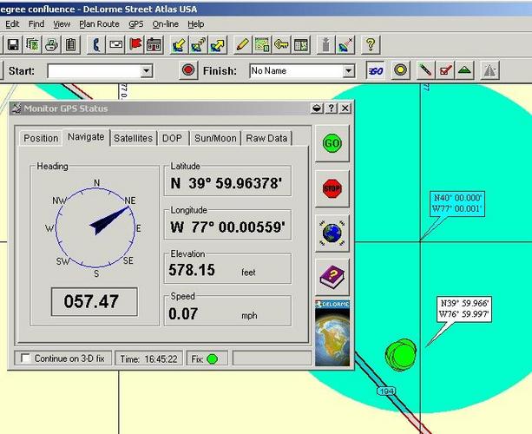Click the N39° 59.966' map label
This screenshot has height=434, width=532.
coord(463,309)
